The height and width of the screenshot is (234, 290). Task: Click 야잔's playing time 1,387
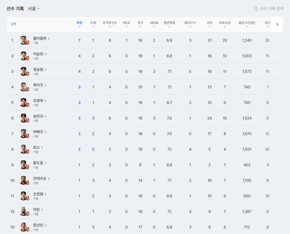pyautogui.click(x=247, y=212)
